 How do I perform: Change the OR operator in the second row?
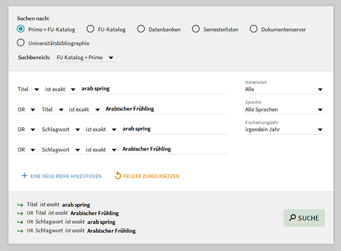(27, 110)
